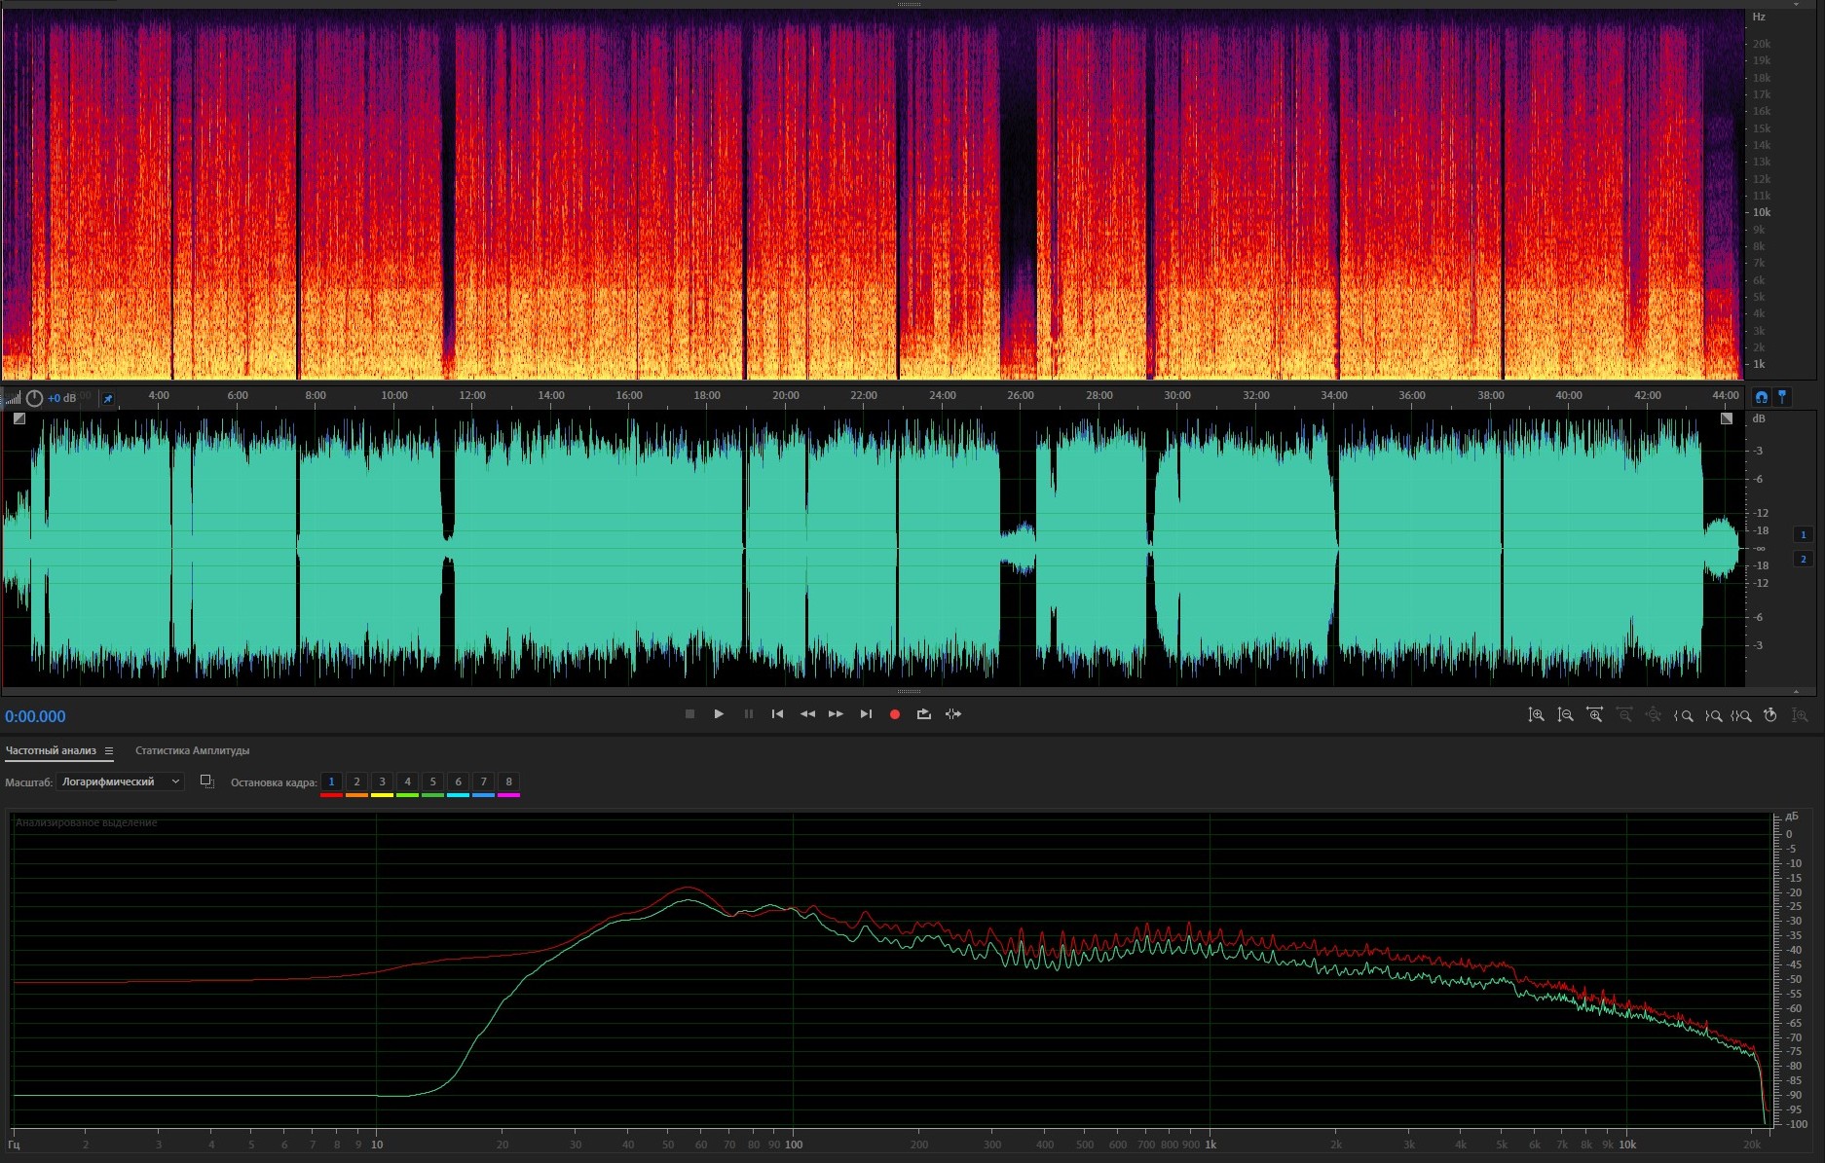Click the Гц label on the analysis axis

[x=14, y=1145]
